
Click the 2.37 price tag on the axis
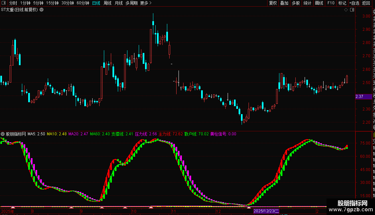[363, 97]
